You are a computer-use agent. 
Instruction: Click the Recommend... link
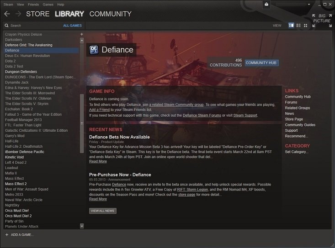click(x=297, y=136)
